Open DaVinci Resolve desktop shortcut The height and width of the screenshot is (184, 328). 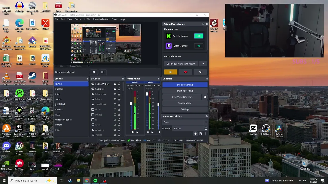(279, 131)
